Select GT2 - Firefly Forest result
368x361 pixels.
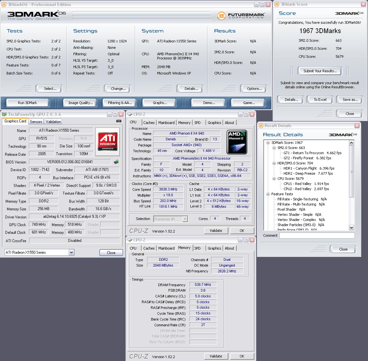point(307,158)
